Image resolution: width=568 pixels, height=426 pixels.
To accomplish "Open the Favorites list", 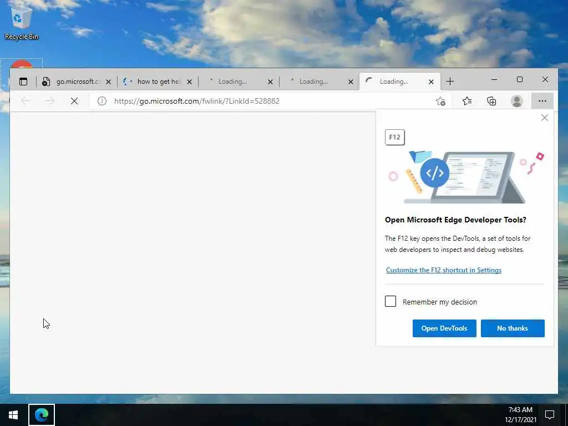I will pyautogui.click(x=467, y=101).
